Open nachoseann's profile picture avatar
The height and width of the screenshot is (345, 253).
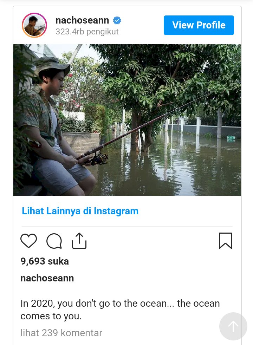point(34,25)
